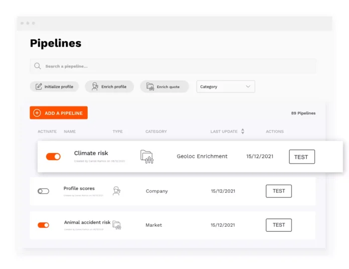Viewport: 349px width, 269px height.
Task: Click the TEST button for Animal accident risk
Action: pyautogui.click(x=279, y=225)
